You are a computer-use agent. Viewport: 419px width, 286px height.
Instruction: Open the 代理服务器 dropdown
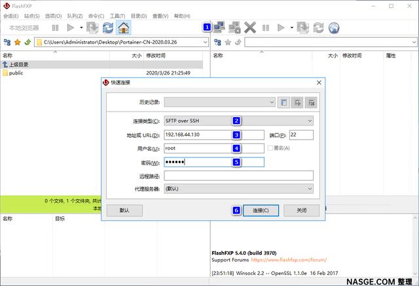(x=238, y=189)
